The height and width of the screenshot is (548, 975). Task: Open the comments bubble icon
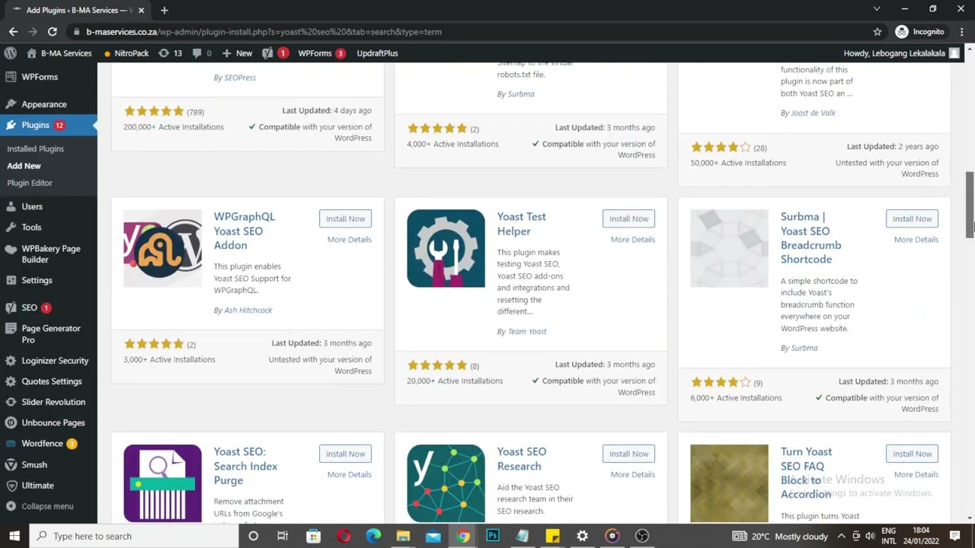pyautogui.click(x=202, y=53)
